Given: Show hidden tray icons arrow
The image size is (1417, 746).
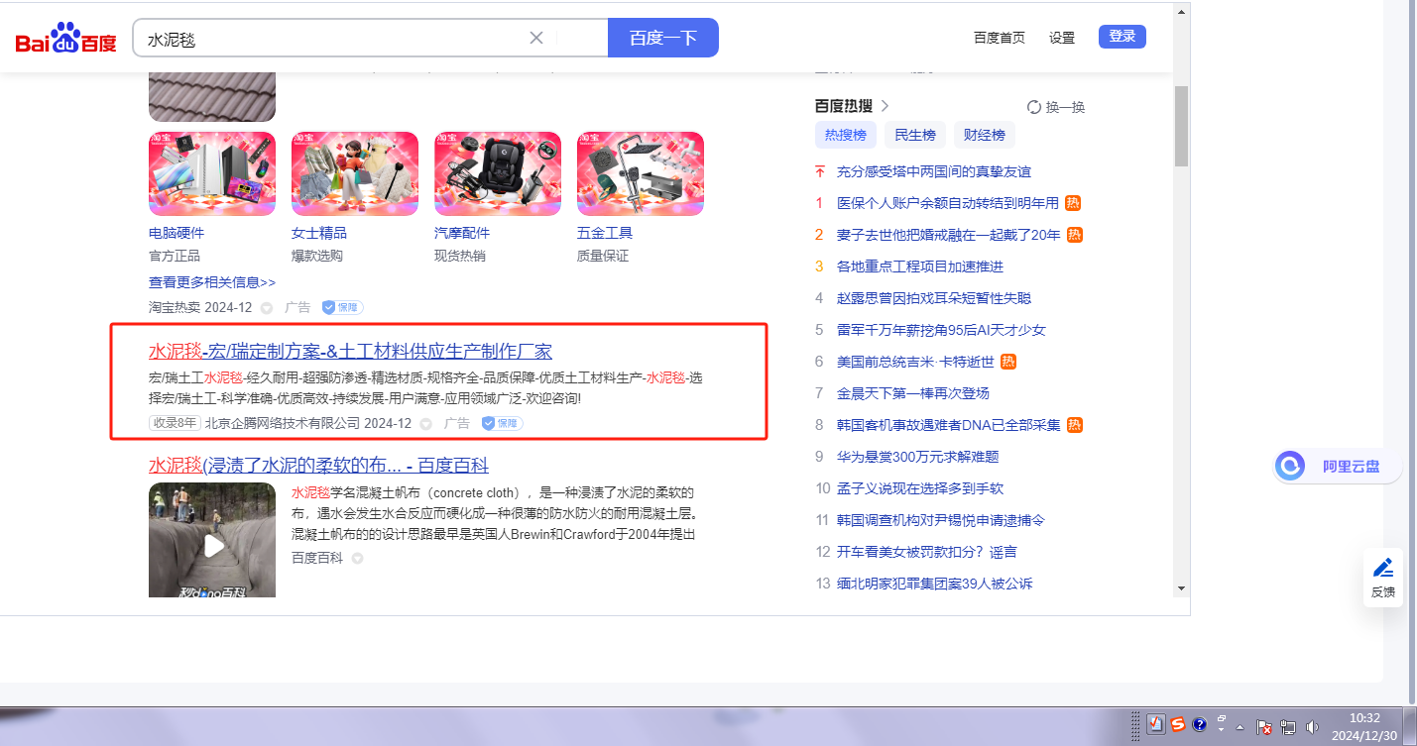Looking at the screenshot, I should 1240,726.
